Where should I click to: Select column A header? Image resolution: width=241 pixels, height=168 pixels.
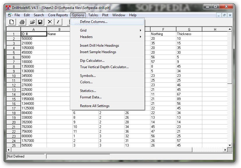coord(34,29)
